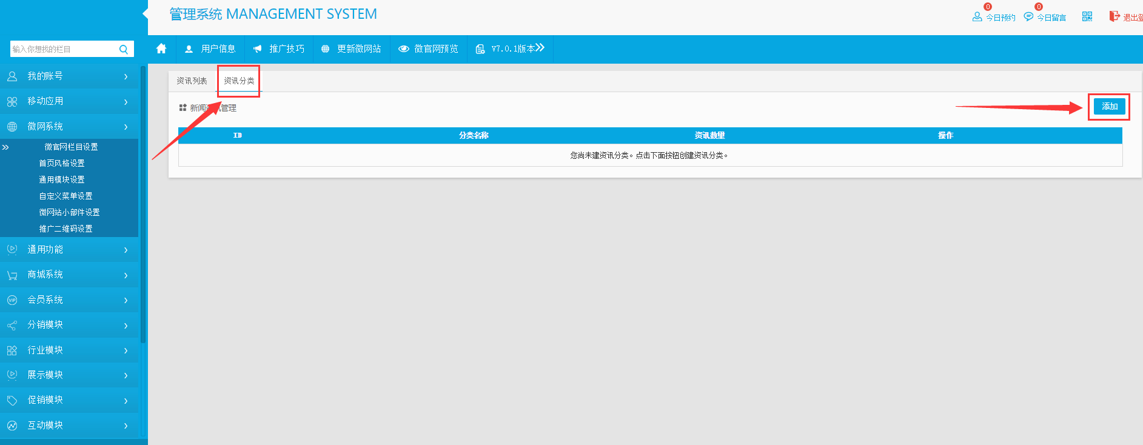Click the 资讯数量 column header

[x=709, y=135]
